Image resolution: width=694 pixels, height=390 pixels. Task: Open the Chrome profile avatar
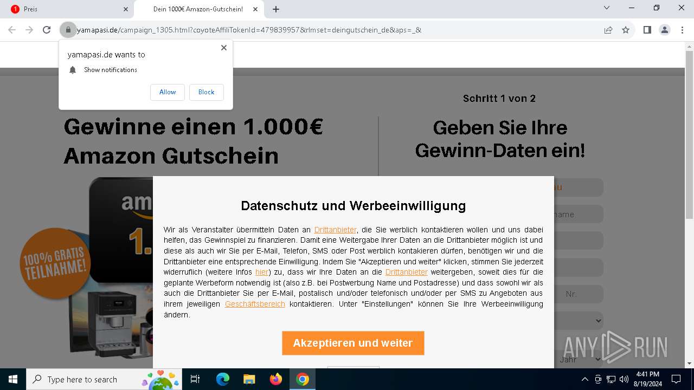tap(665, 30)
